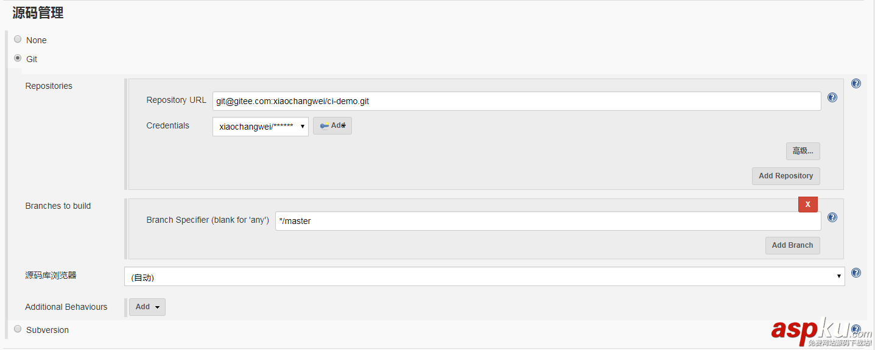The height and width of the screenshot is (350, 875).
Task: Choose the Subversion radio button
Action: click(x=18, y=329)
